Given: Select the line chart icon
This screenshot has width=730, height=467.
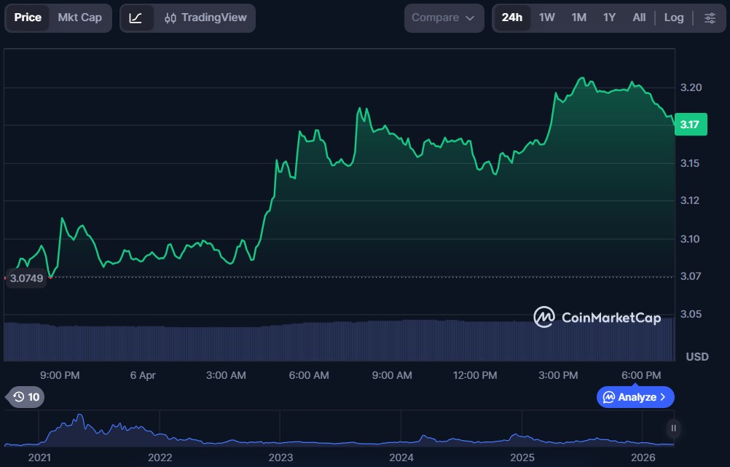Looking at the screenshot, I should pos(136,17).
